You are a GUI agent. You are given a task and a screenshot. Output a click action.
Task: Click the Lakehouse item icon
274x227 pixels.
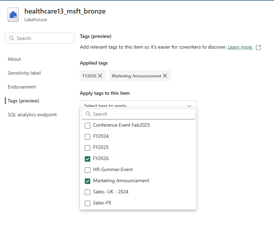(13, 15)
